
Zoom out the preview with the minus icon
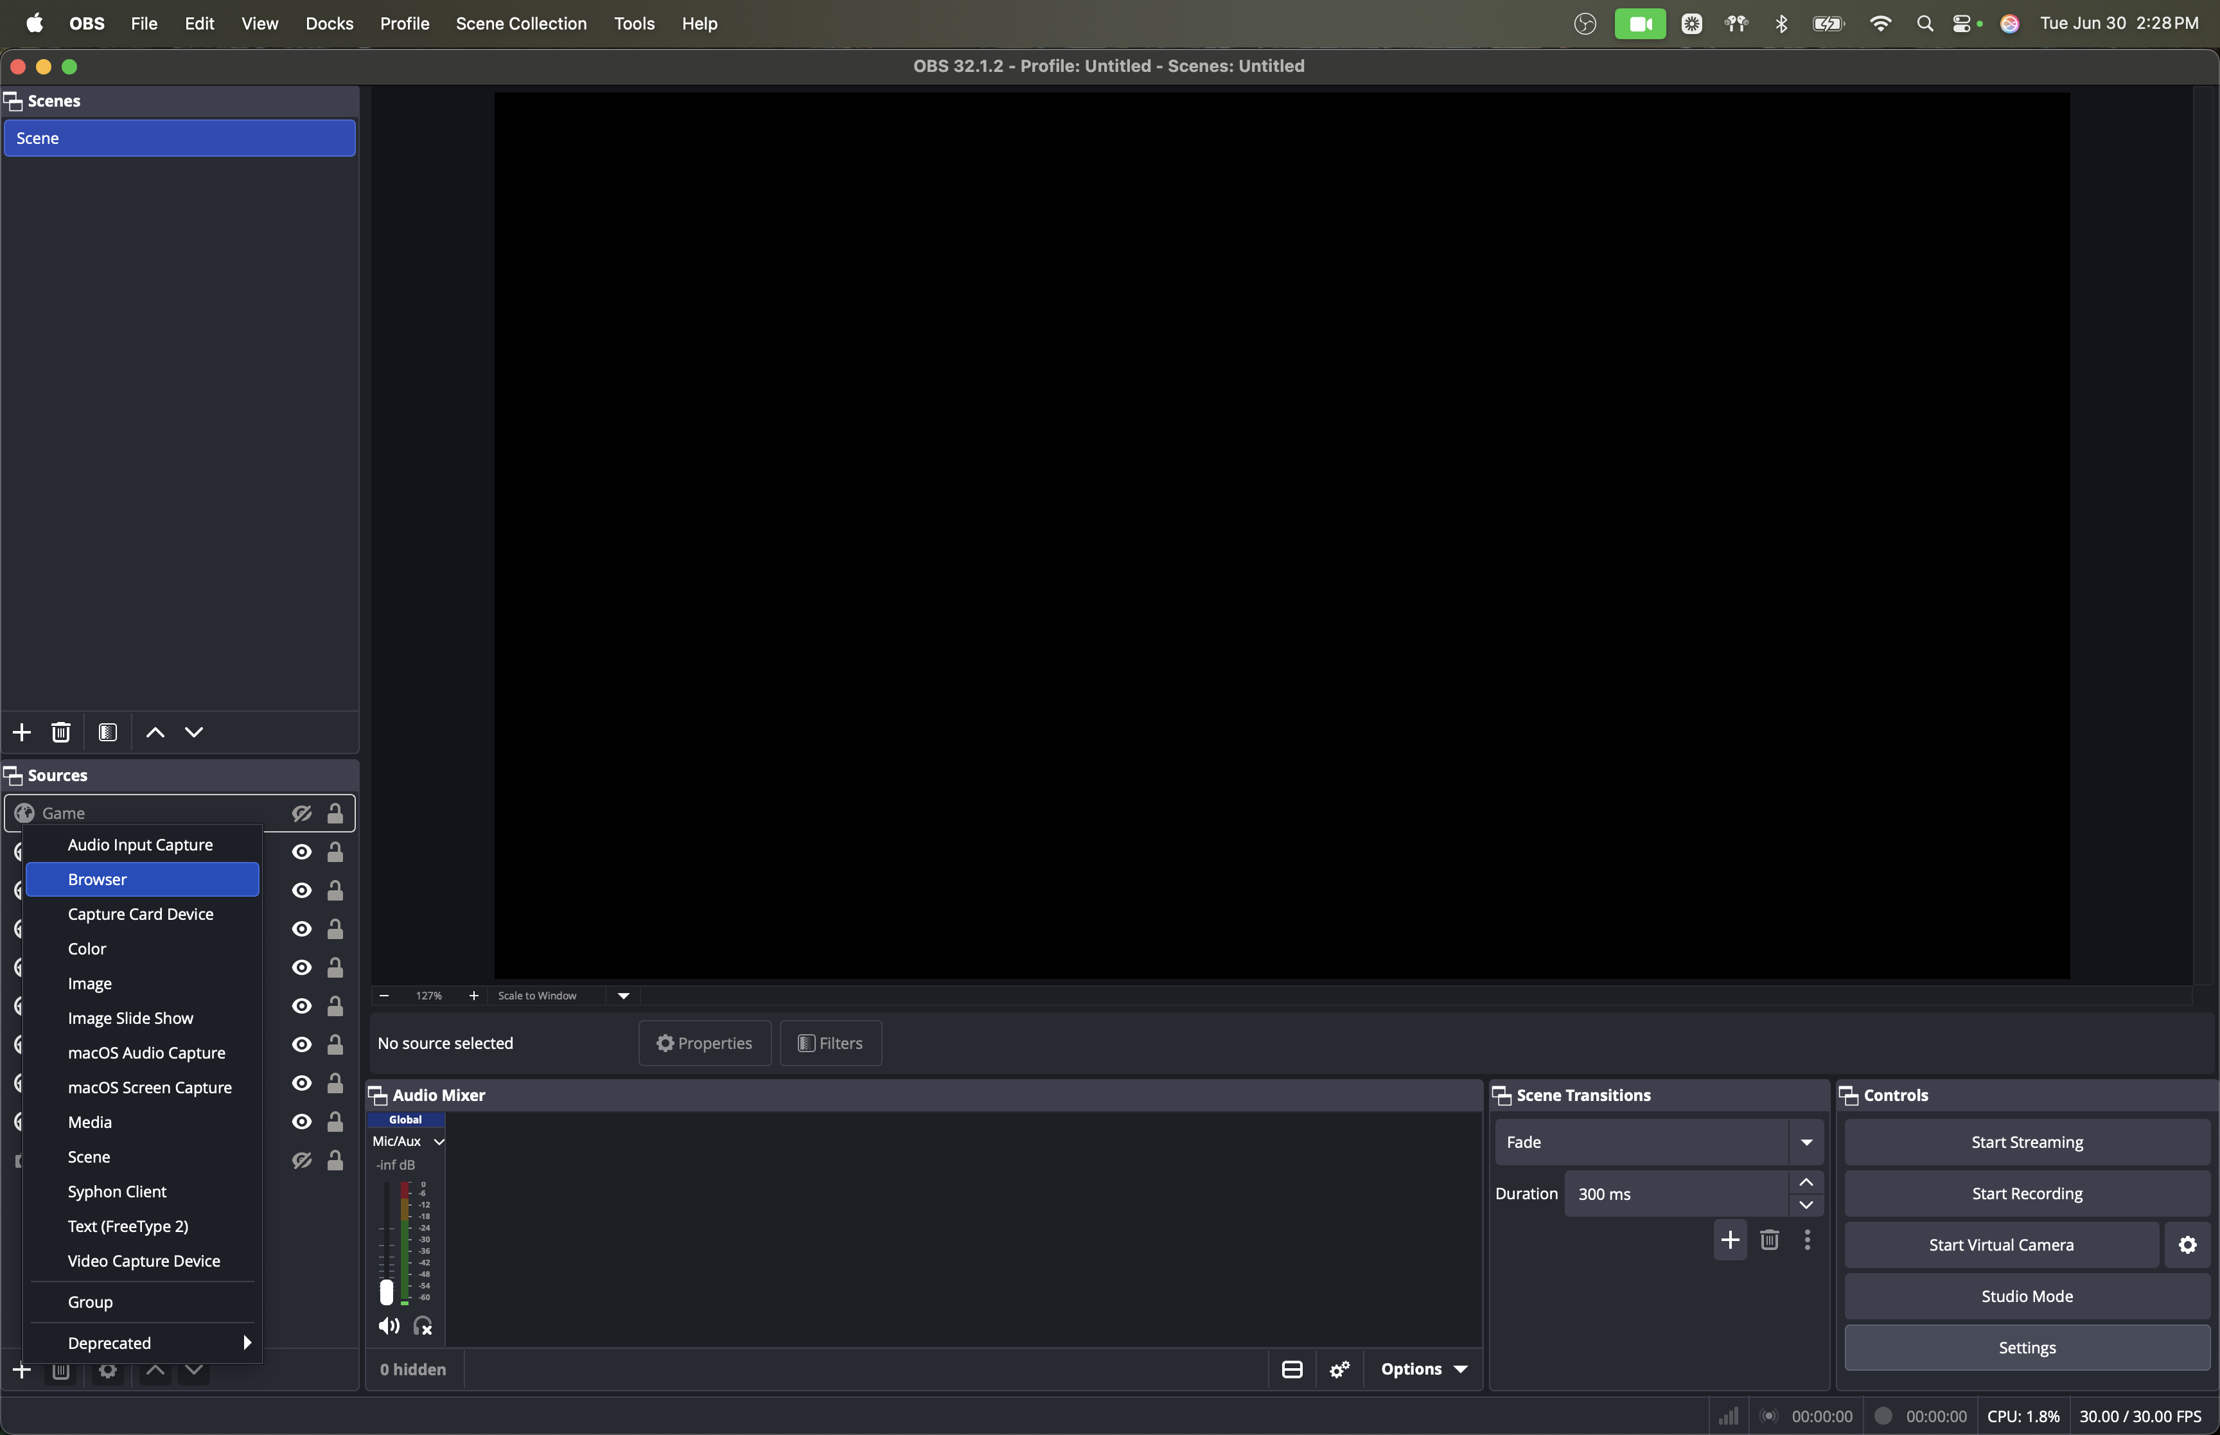coord(384,996)
